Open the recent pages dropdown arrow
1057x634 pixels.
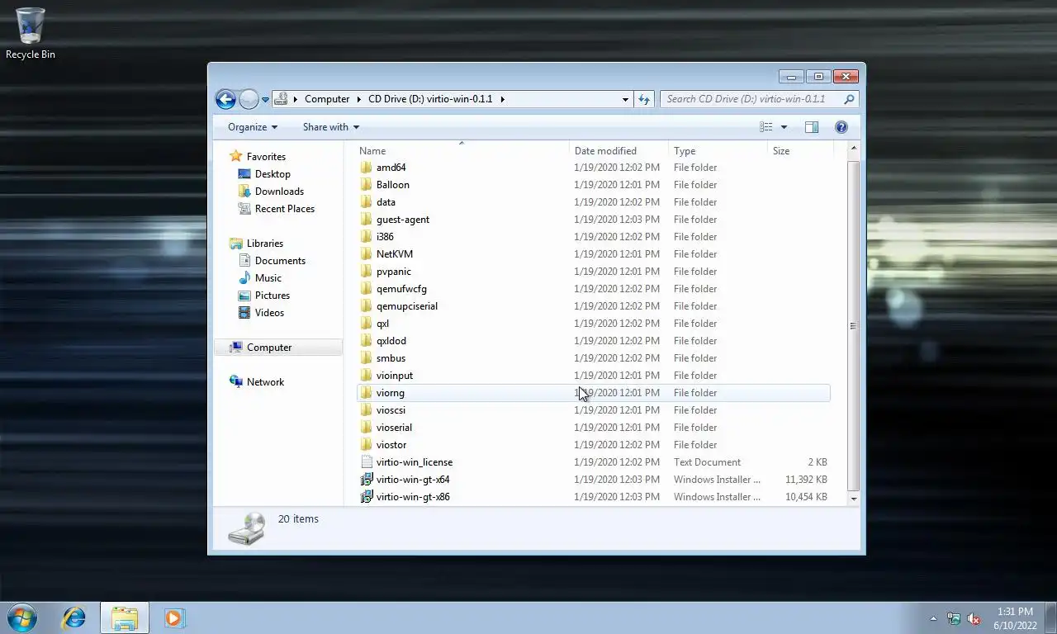(x=265, y=100)
